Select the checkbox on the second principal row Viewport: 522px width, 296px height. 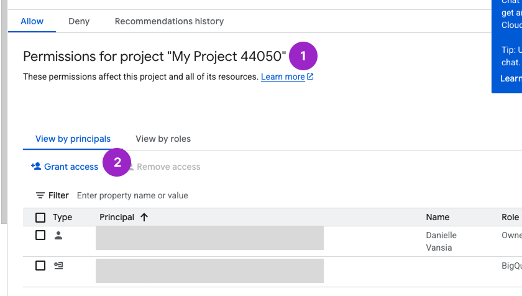40,266
